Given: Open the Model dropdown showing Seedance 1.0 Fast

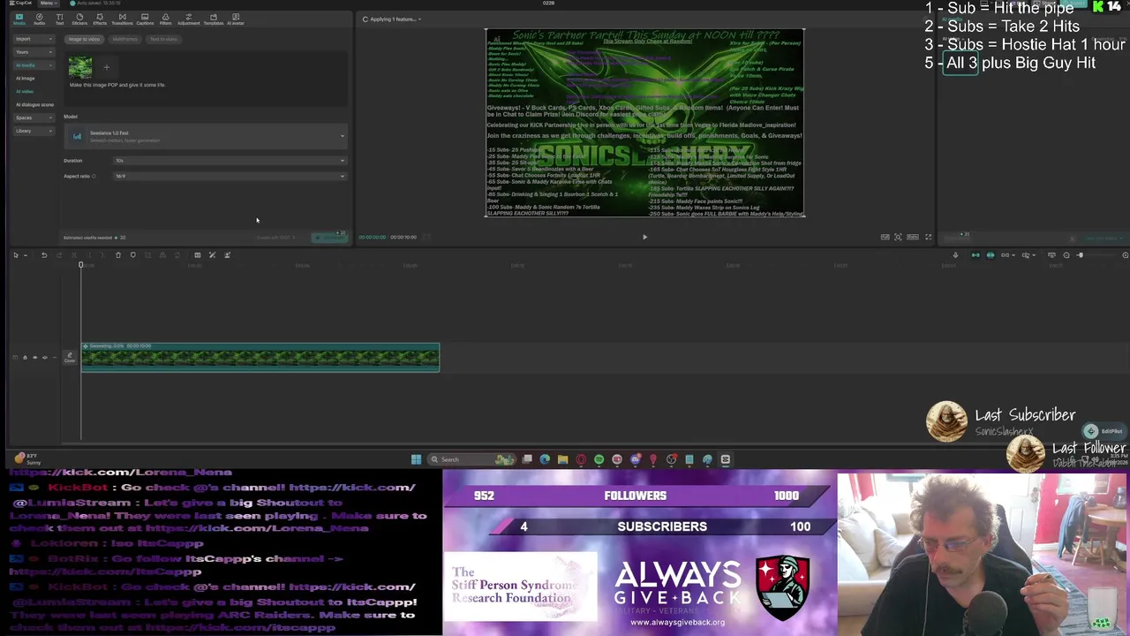Looking at the screenshot, I should [207, 136].
